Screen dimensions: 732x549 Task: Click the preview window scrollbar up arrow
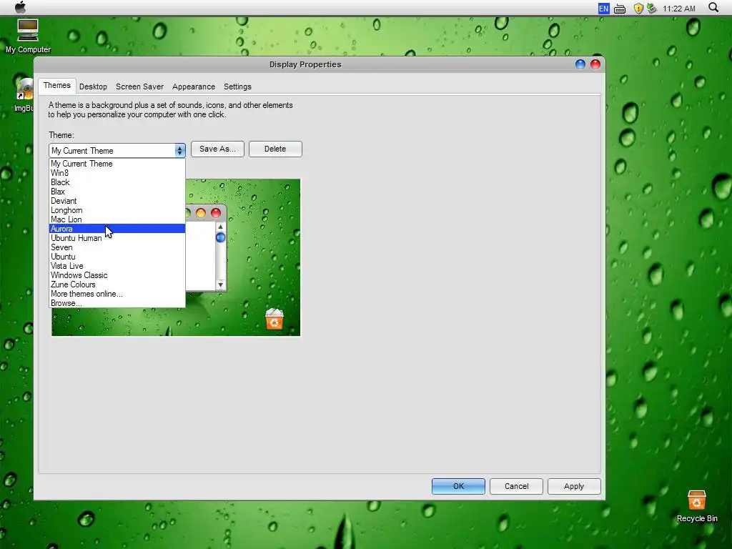[220, 227]
